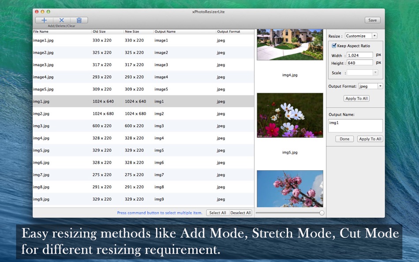
Task: Edit the Output Name text box
Action: pyautogui.click(x=355, y=126)
